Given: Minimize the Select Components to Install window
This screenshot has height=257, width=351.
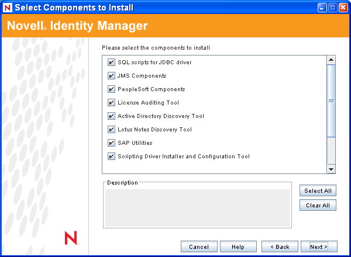Looking at the screenshot, I should click(x=322, y=8).
